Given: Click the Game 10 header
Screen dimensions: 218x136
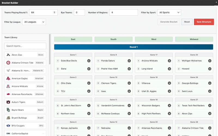Looking at the screenshot, I should point(113,77).
